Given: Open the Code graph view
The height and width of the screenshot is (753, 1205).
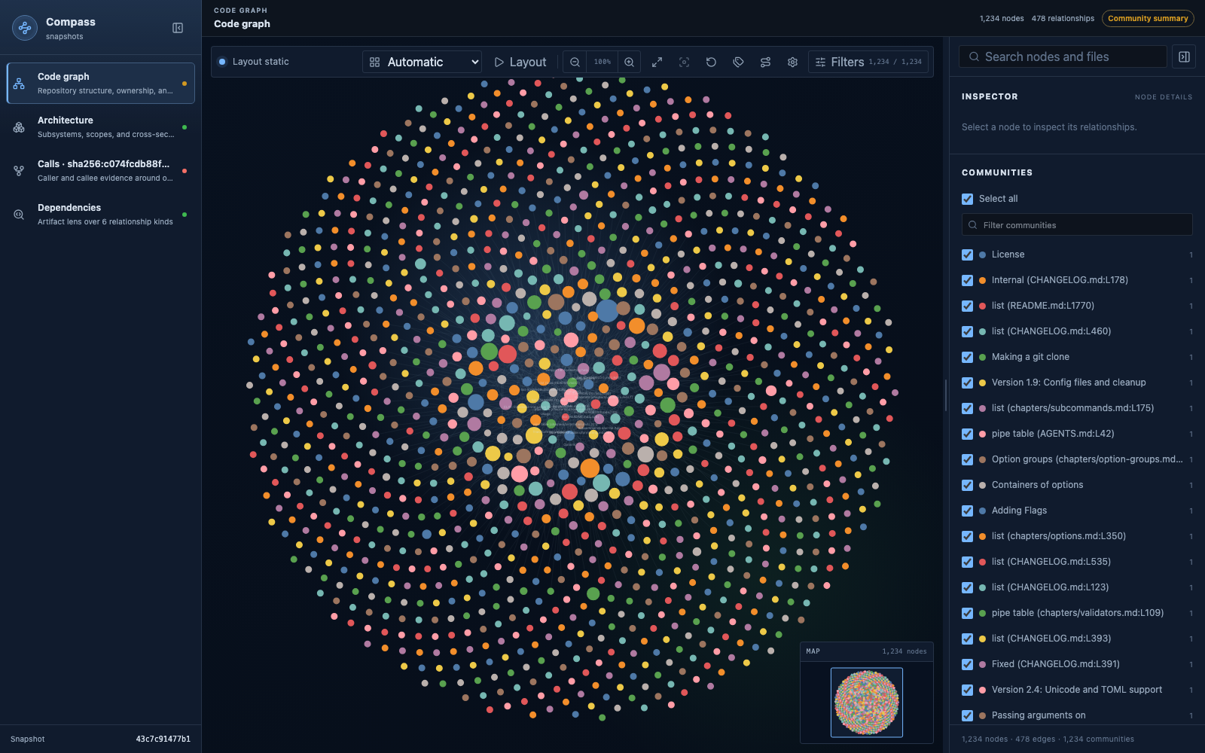Looking at the screenshot, I should [101, 83].
